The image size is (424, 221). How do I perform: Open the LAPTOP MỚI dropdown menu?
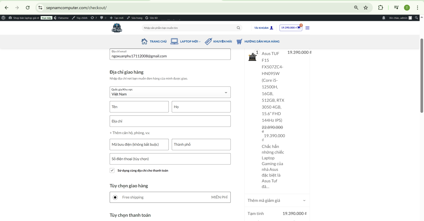(185, 41)
